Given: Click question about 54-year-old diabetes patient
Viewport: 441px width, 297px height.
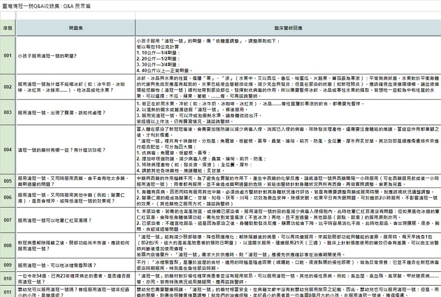Looking at the screenshot, I should [76, 279].
